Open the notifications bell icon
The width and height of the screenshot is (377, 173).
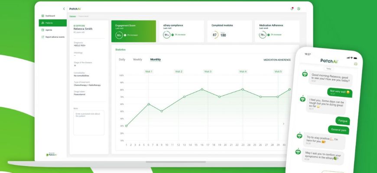click(x=292, y=9)
